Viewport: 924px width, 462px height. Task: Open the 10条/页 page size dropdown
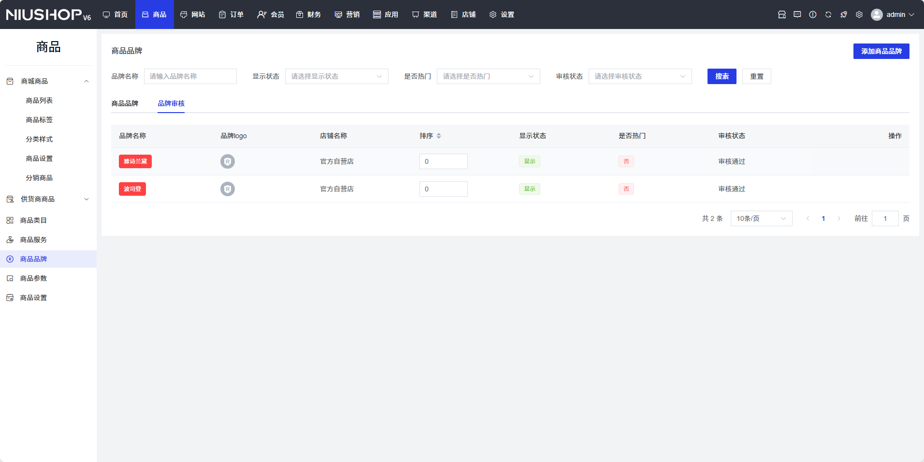pos(761,218)
